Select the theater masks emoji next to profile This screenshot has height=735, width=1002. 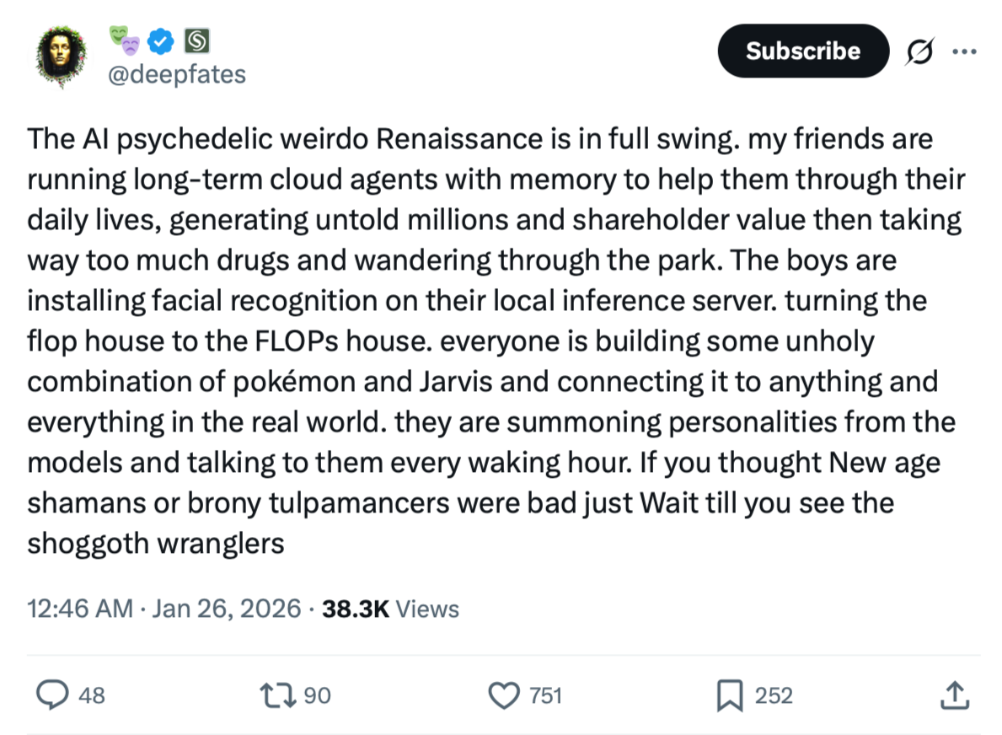point(128,40)
